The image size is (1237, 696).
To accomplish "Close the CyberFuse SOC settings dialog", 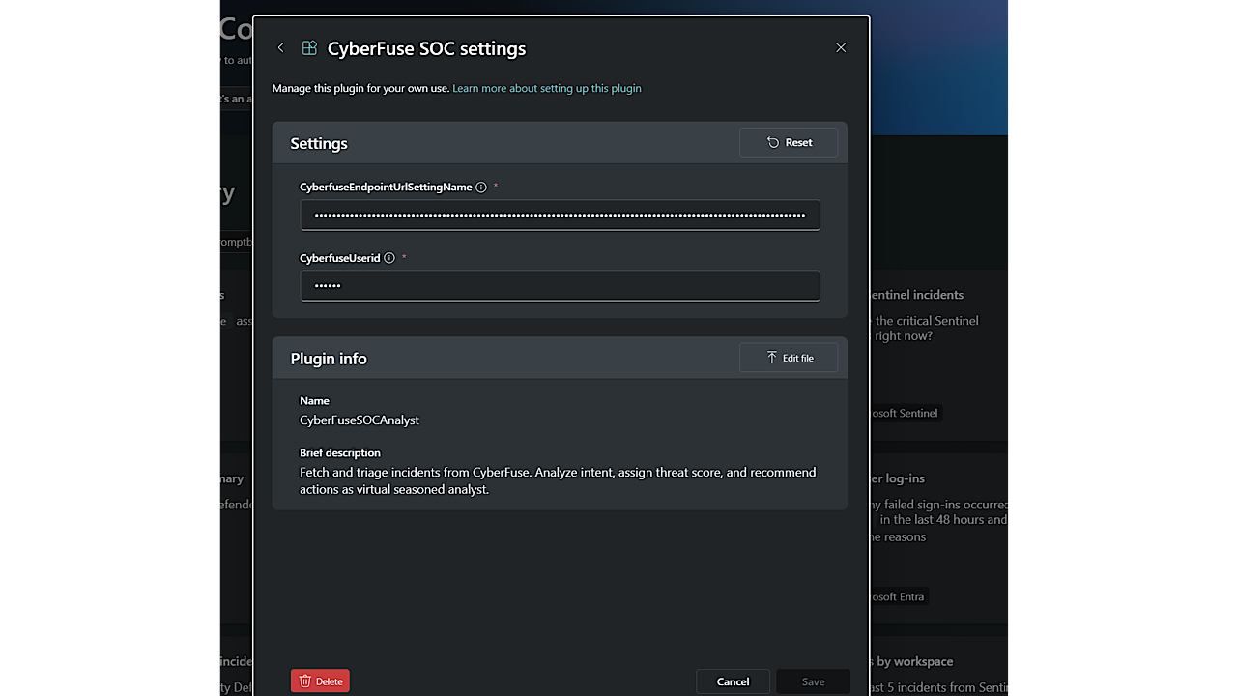I will pyautogui.click(x=841, y=48).
